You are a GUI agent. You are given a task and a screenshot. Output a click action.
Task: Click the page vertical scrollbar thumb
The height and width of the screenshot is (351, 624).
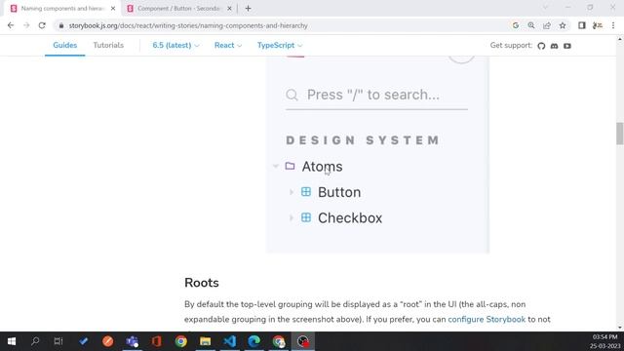click(620, 134)
